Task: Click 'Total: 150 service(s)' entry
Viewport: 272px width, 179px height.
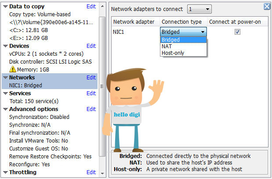Action: 34,101
